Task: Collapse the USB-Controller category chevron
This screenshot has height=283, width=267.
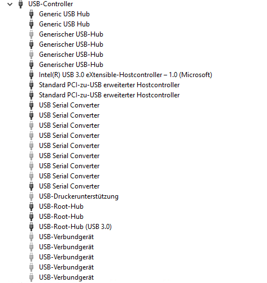Action: 10,4
